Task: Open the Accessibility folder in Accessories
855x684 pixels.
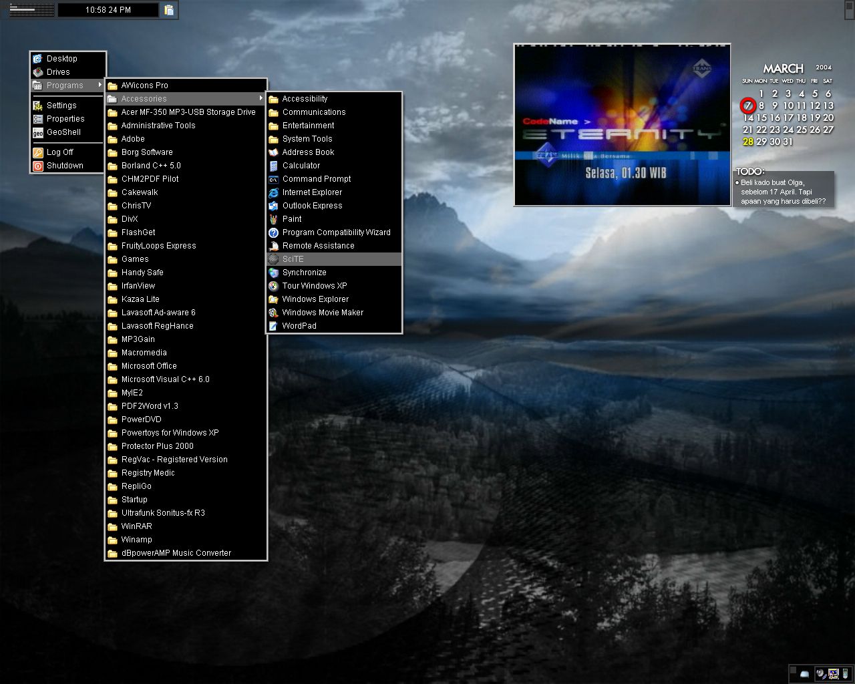Action: coord(334,99)
